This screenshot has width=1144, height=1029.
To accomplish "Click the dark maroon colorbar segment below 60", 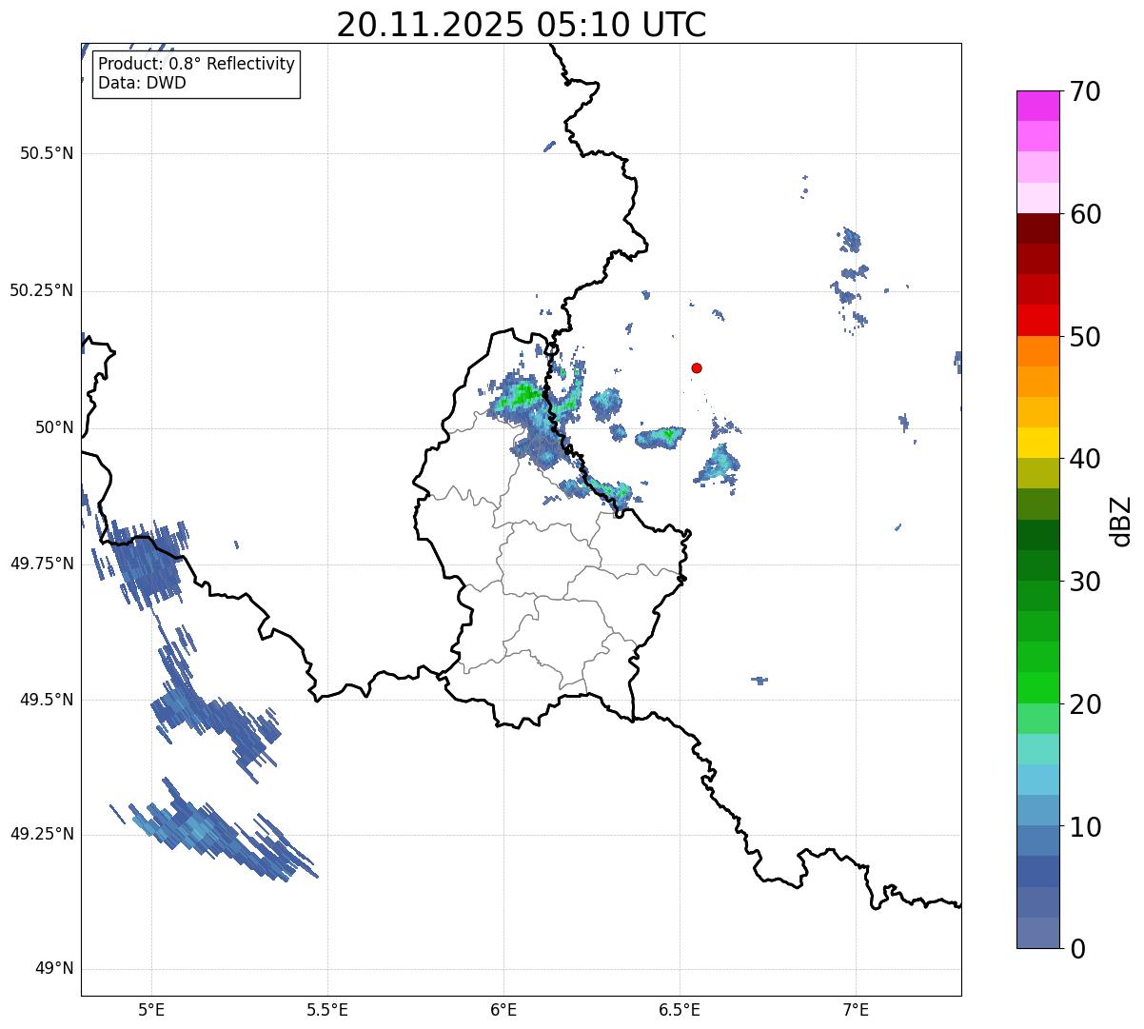I will point(1037,228).
